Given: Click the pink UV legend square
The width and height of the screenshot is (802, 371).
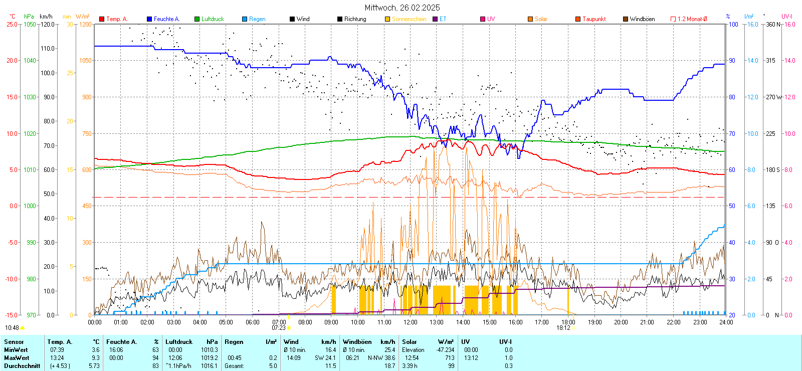Looking at the screenshot, I should tap(483, 19).
